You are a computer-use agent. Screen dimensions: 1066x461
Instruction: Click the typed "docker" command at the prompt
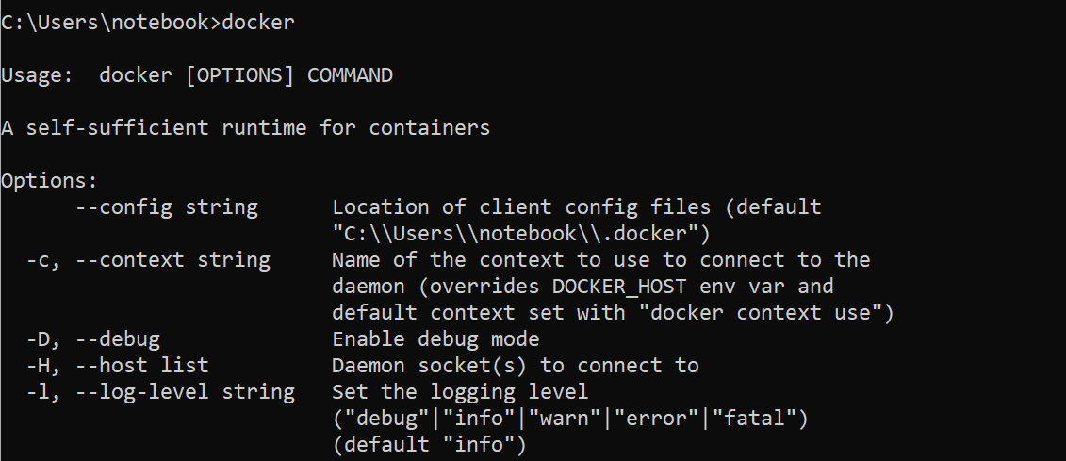pyautogui.click(x=257, y=24)
